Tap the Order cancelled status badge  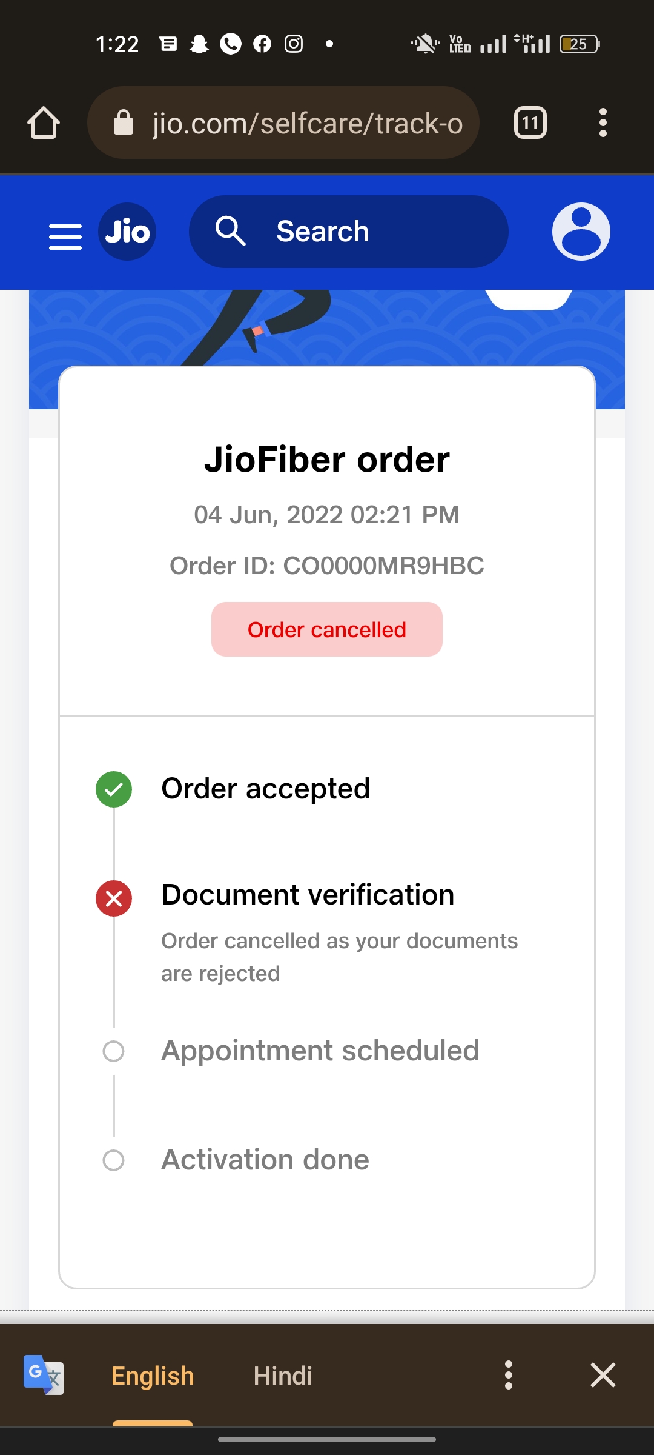(x=327, y=629)
